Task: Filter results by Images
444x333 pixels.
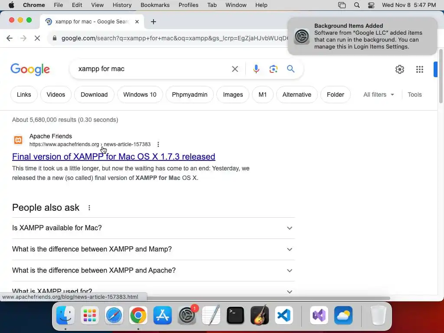Action: click(233, 95)
